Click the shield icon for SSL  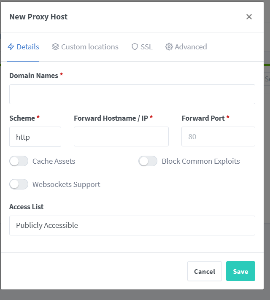(x=135, y=47)
